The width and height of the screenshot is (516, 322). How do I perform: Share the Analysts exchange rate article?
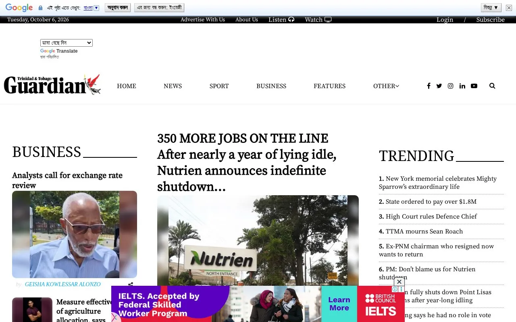click(x=131, y=284)
